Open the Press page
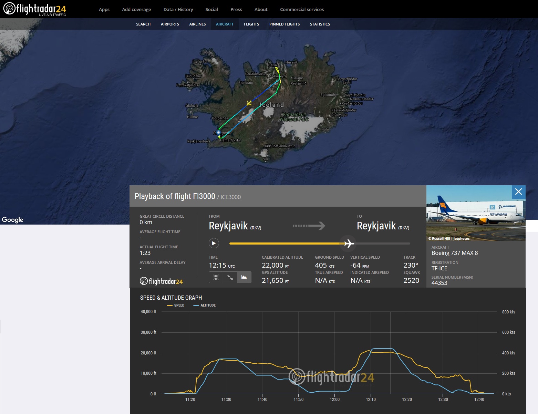 (x=236, y=9)
